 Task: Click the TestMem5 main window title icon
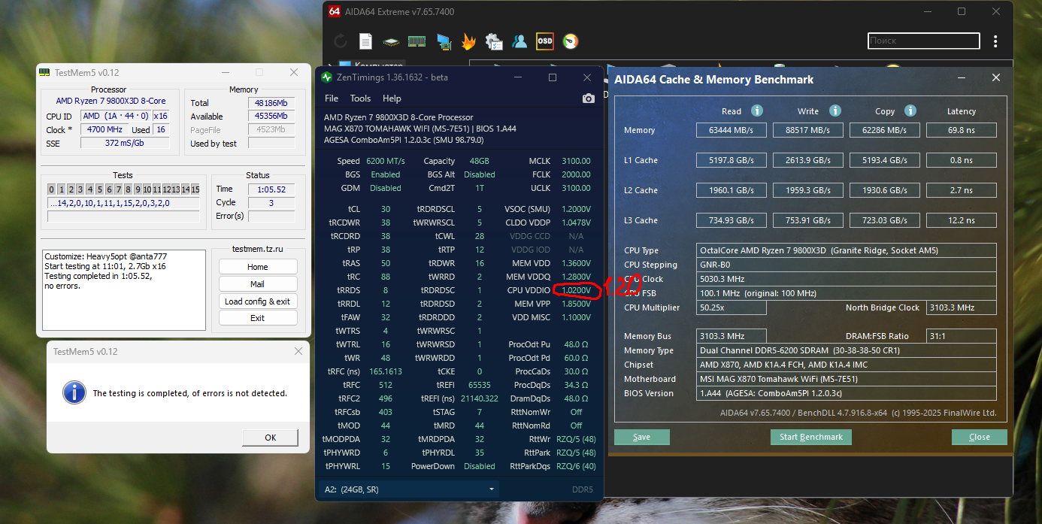[44, 72]
